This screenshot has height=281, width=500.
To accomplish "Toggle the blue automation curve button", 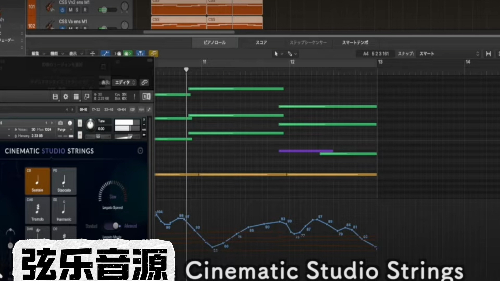I will (105, 54).
